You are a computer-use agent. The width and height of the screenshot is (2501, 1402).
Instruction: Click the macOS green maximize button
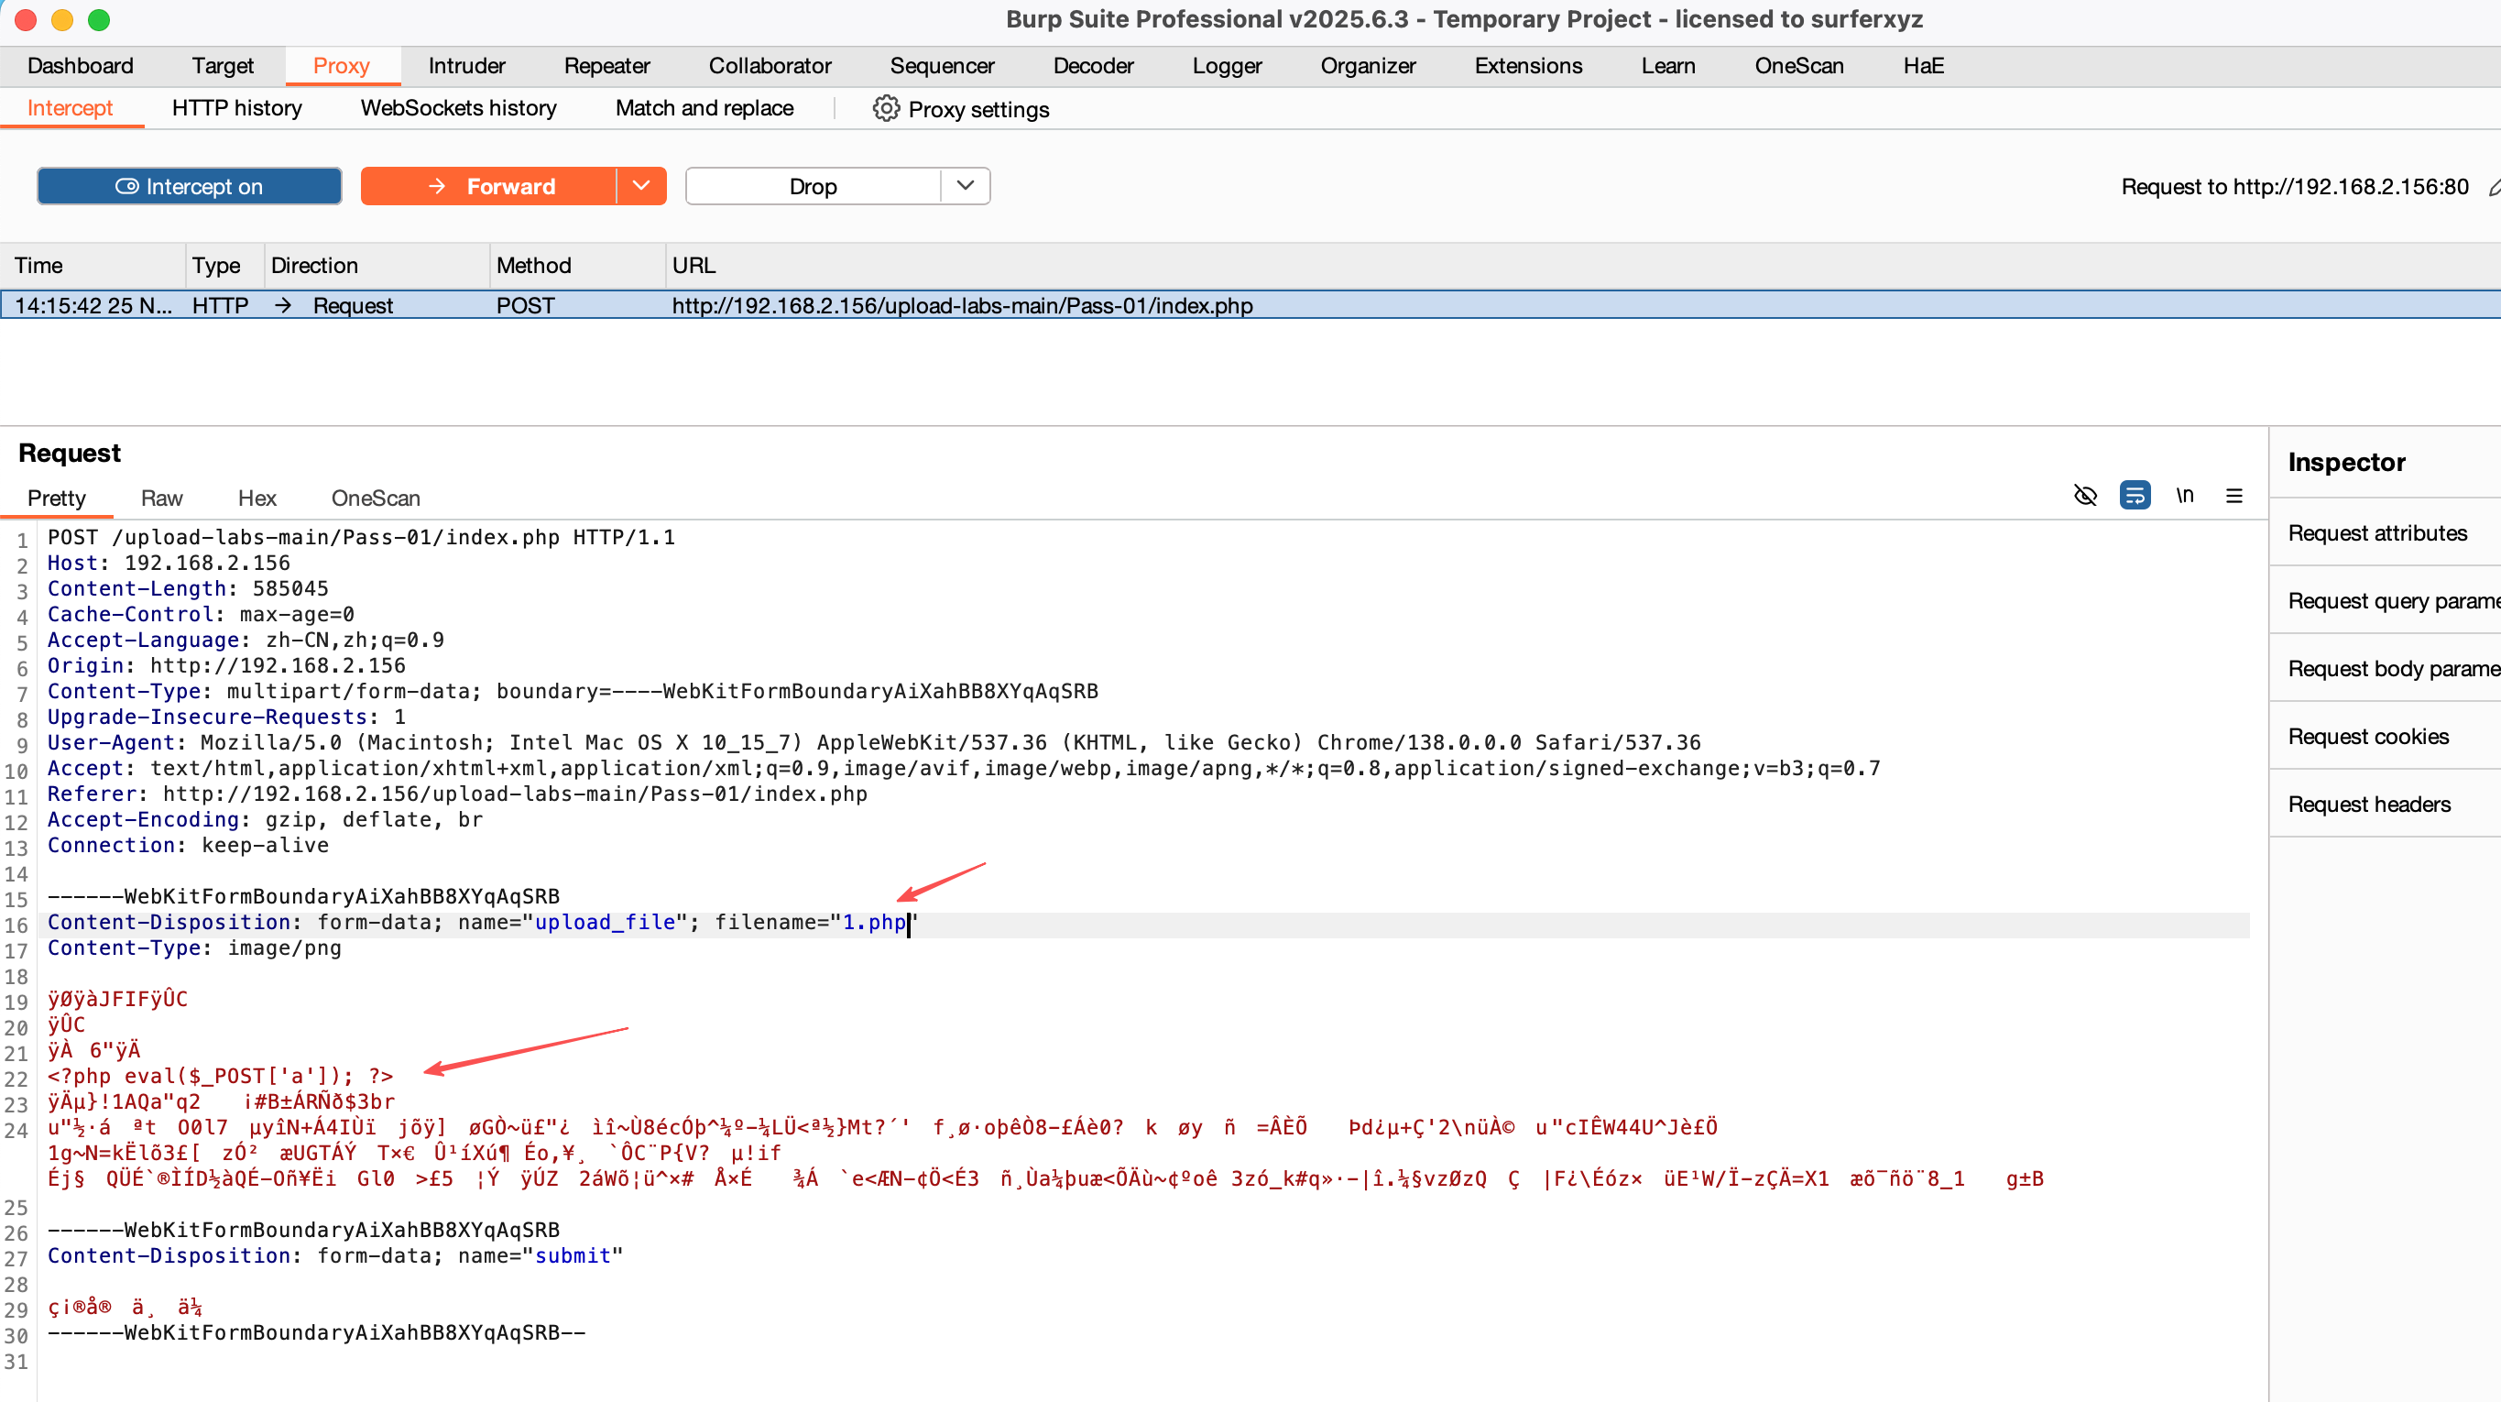coord(99,19)
